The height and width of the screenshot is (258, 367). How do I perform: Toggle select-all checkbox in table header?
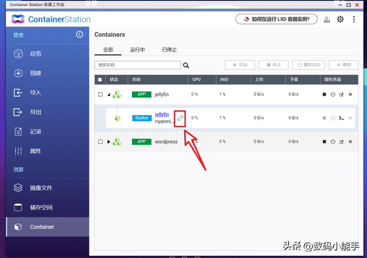tap(100, 80)
